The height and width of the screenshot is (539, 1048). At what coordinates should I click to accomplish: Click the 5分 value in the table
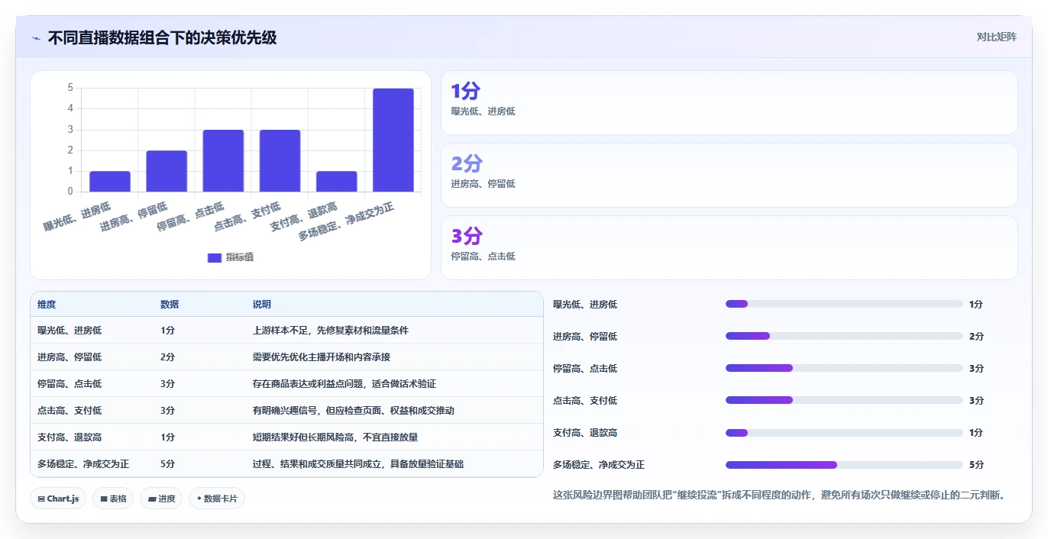click(167, 464)
